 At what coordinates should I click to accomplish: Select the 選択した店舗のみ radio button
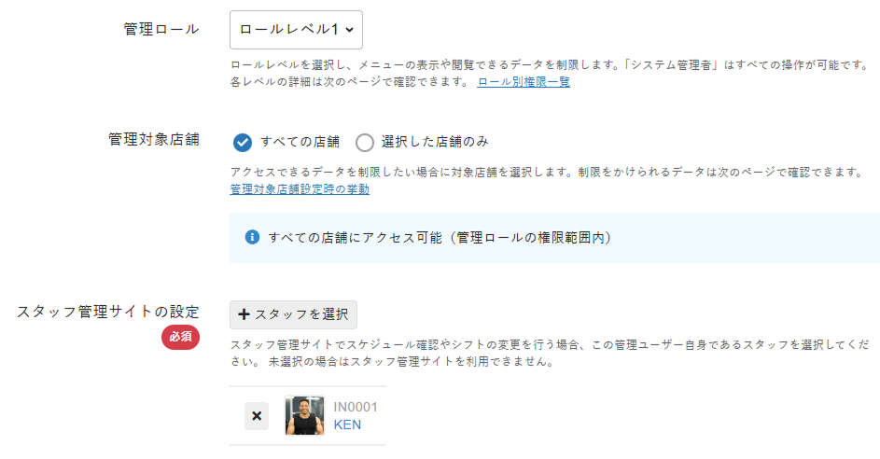point(365,142)
